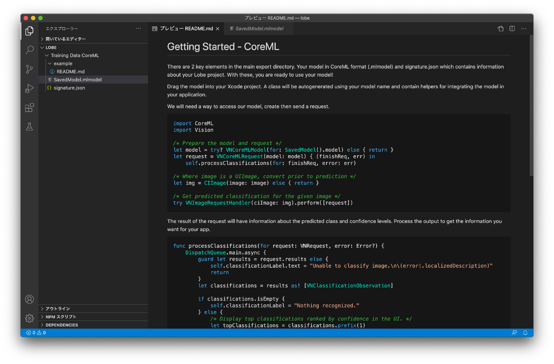
Task: Close the プレビュー README.md tab
Action: 217,29
